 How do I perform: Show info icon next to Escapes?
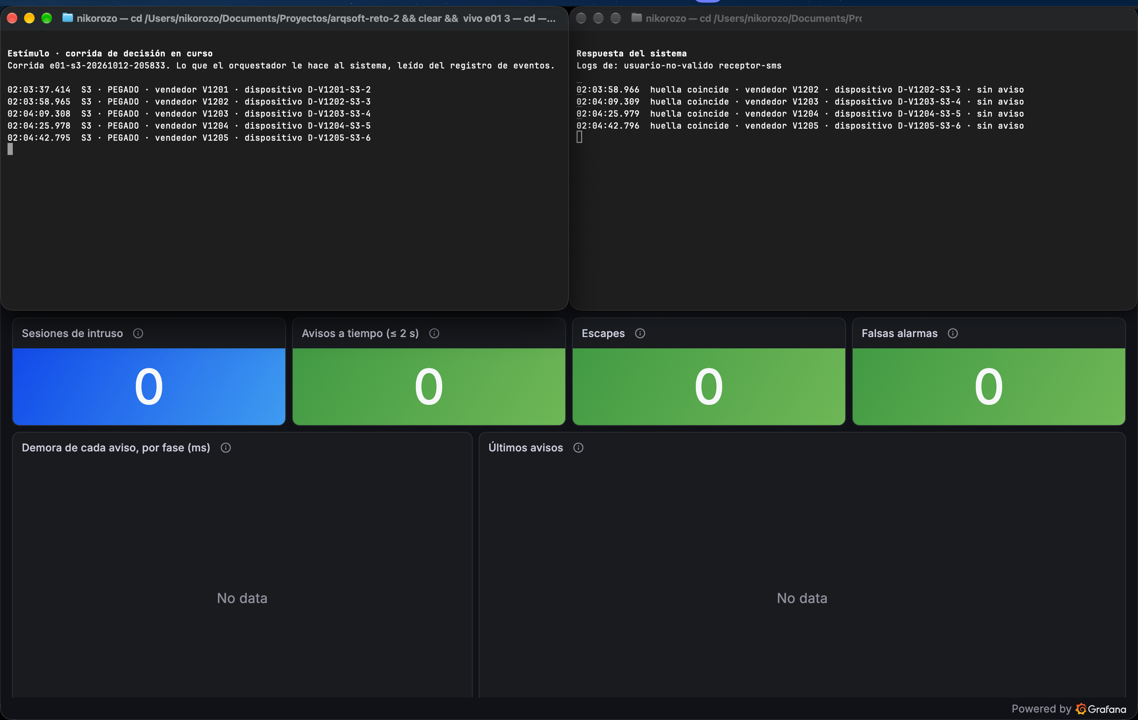pos(640,334)
